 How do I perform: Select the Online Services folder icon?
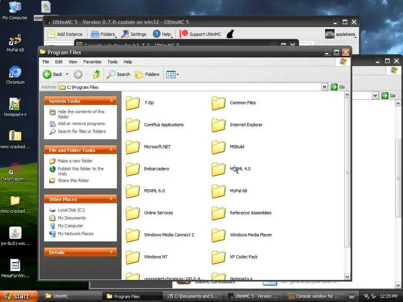tap(133, 214)
